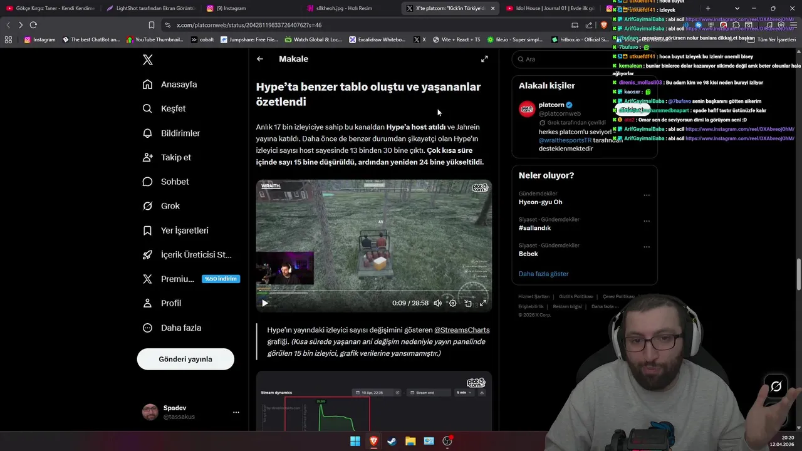Expand the article with the fullscreen arrows icon
This screenshot has width=802, height=451.
pyautogui.click(x=484, y=59)
